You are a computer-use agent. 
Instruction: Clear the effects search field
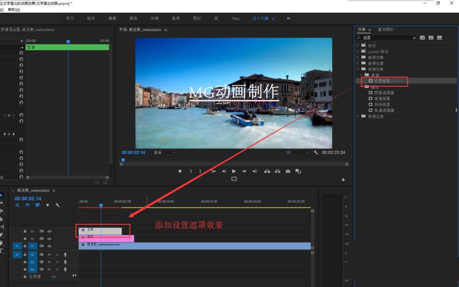(414, 38)
